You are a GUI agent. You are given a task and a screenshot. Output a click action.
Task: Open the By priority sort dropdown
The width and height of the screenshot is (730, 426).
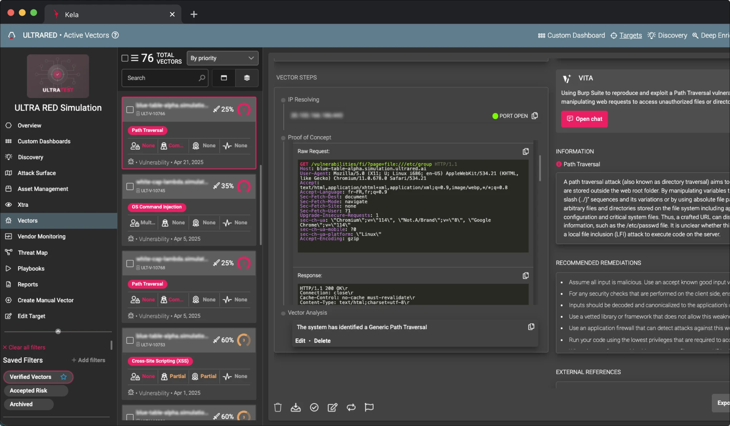[x=222, y=58]
